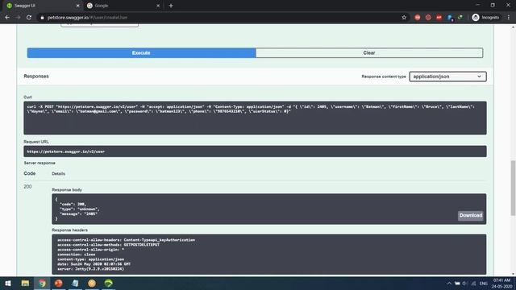The image size is (516, 290).
Task: Click the 200 status code
Action: [x=27, y=186]
